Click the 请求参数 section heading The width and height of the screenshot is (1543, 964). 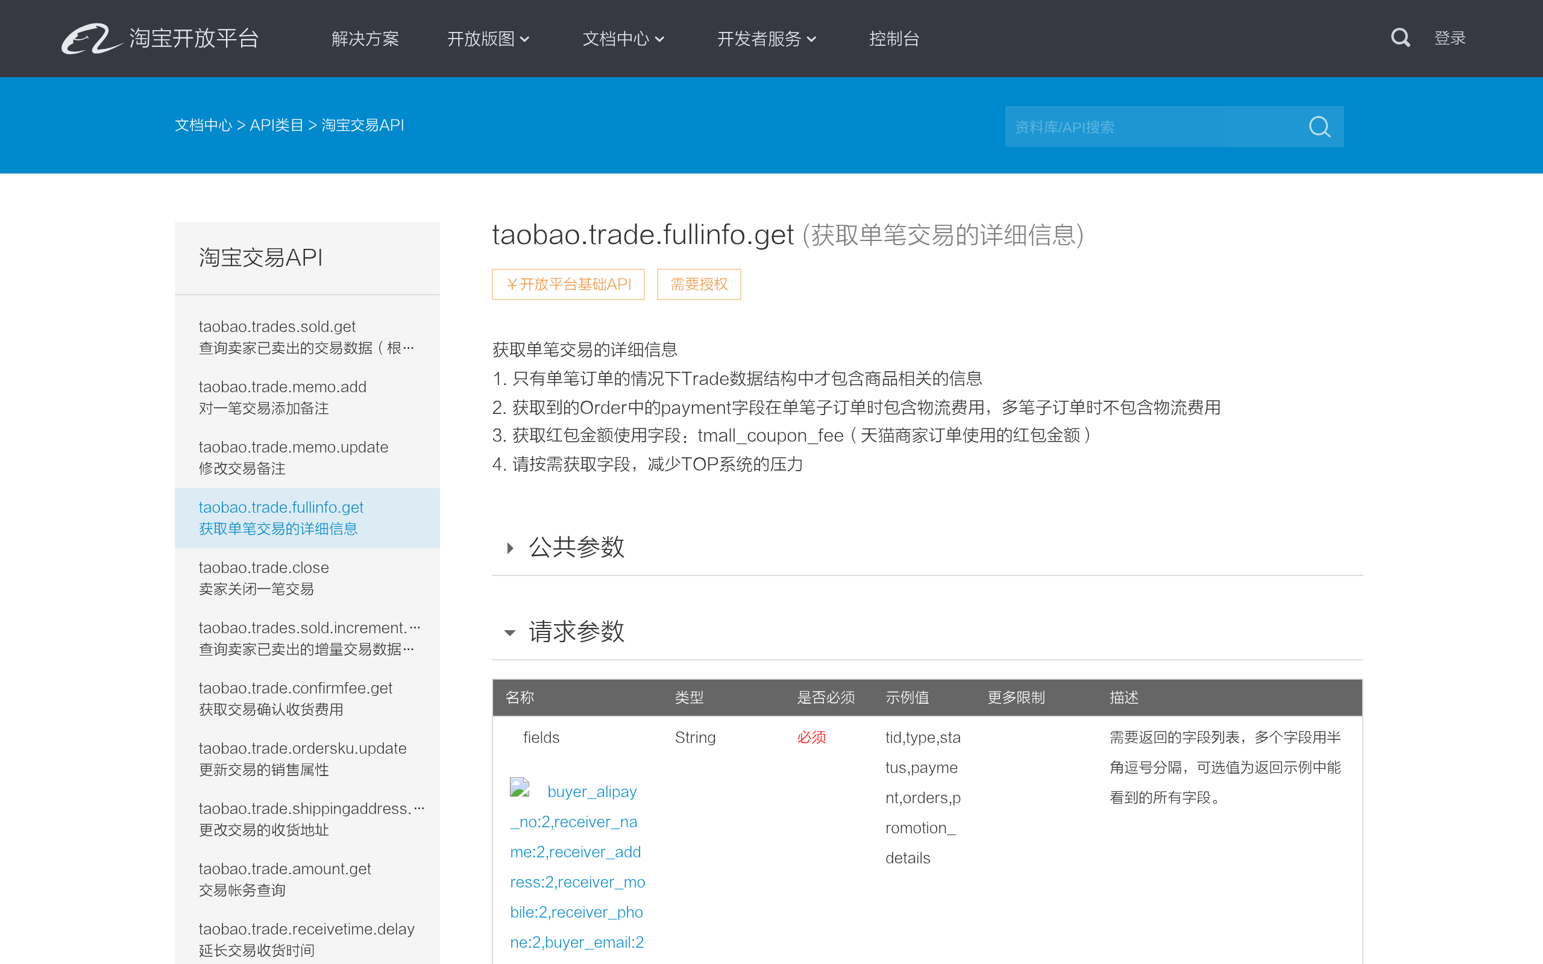pyautogui.click(x=576, y=632)
